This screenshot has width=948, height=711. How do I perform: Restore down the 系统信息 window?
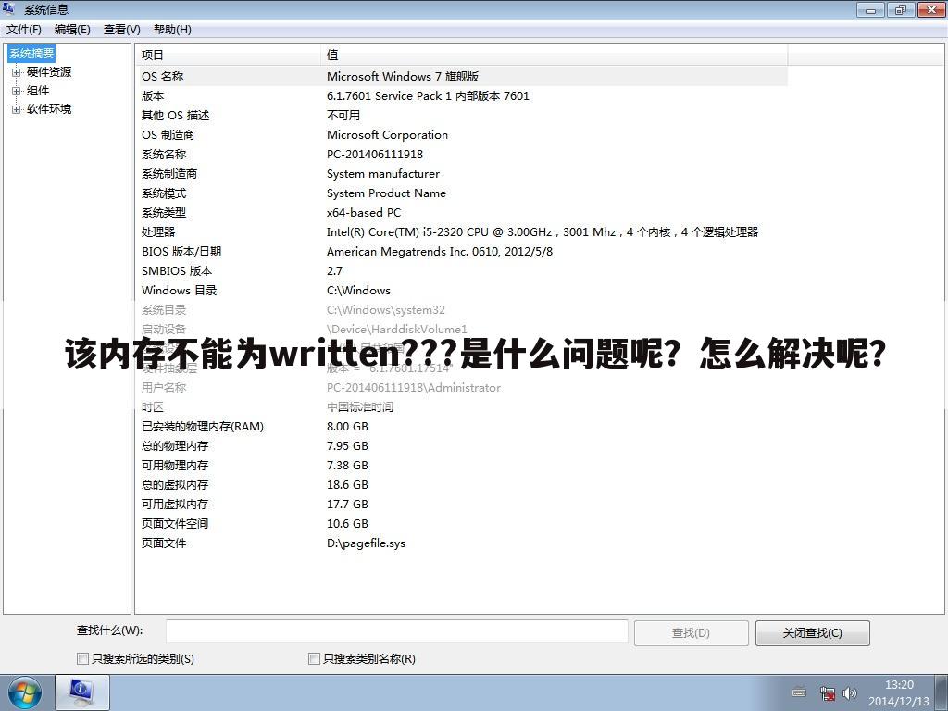[901, 9]
